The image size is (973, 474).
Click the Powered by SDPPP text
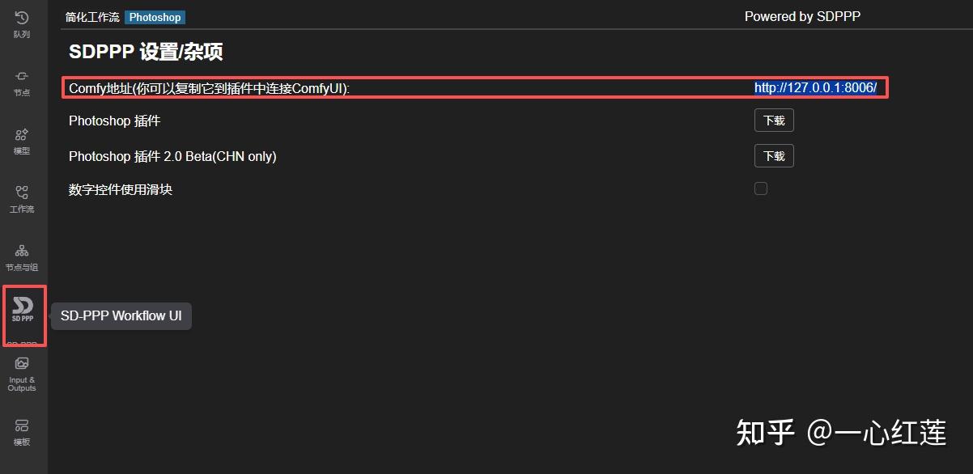coord(802,17)
